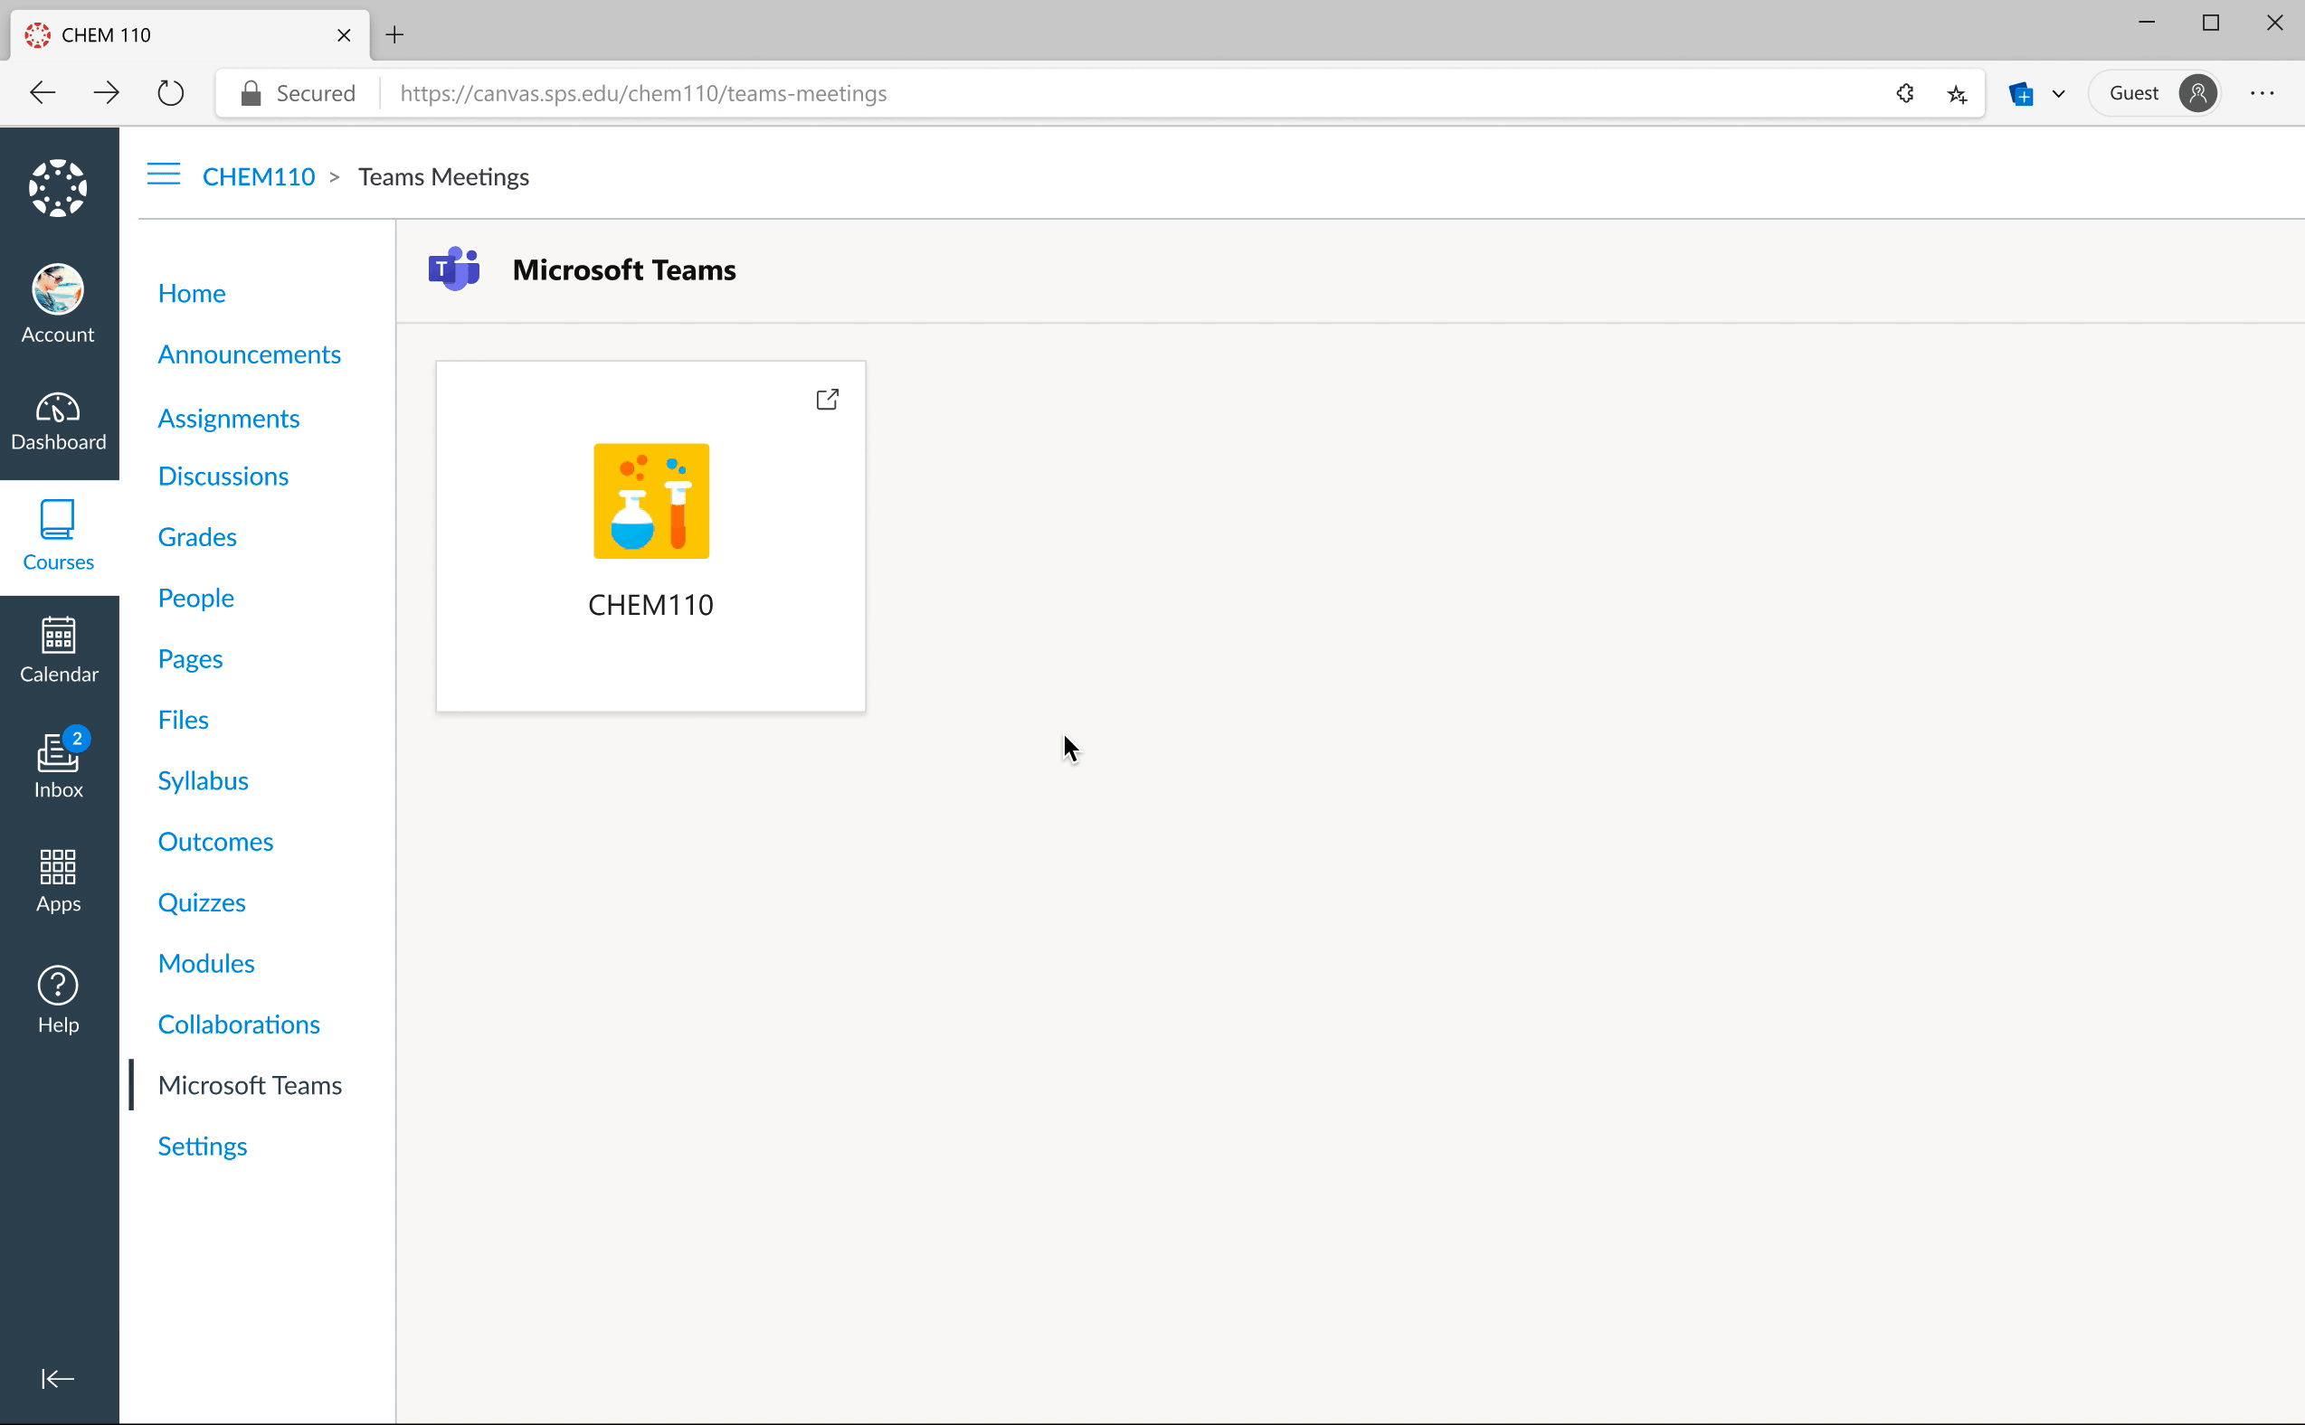Screen dimensions: 2305x1425
Task: Open the Apps grid icon
Action: (x=59, y=881)
